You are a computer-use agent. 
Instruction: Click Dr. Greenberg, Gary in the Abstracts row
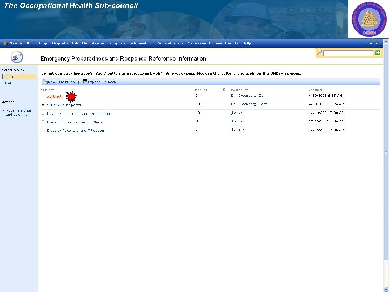click(249, 96)
